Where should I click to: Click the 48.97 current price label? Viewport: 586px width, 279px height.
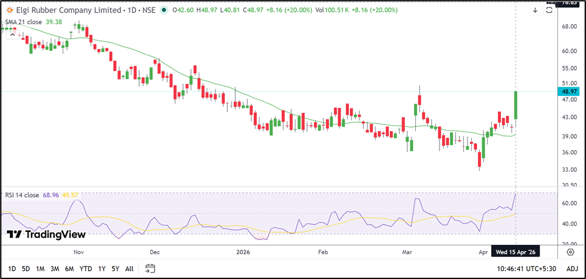(569, 92)
